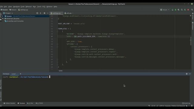
Task: Open the Refactor menu
Action: [28, 7]
